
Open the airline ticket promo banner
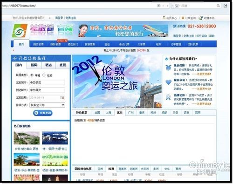pyautogui.click(x=123, y=31)
